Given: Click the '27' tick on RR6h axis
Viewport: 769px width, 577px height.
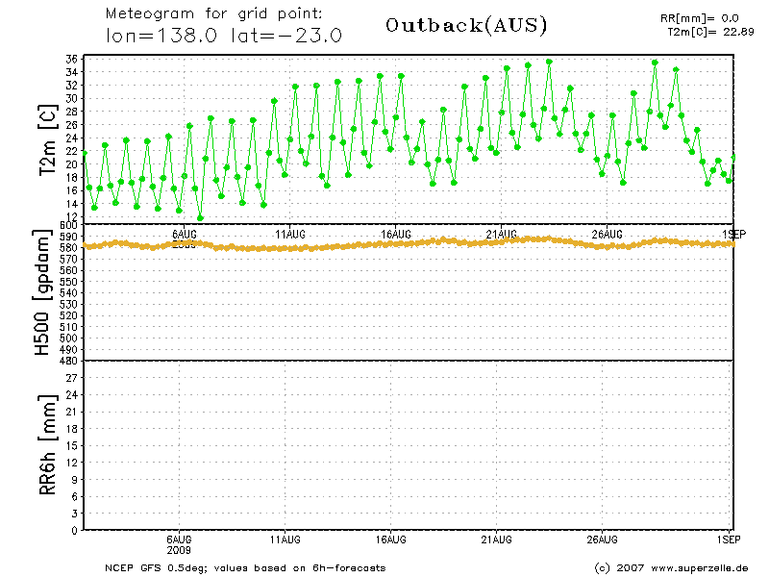Looking at the screenshot, I should 71,378.
